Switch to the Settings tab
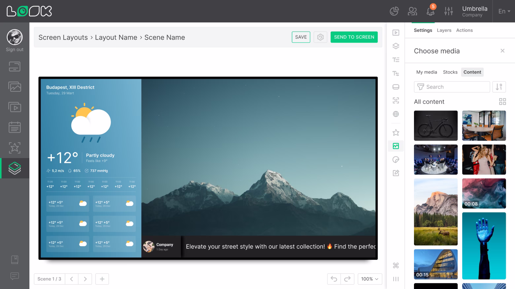Image resolution: width=515 pixels, height=289 pixels. point(423,30)
